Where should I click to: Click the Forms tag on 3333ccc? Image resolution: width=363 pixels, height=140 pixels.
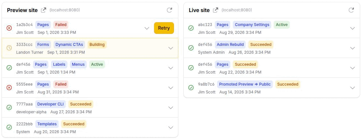pos(43,45)
